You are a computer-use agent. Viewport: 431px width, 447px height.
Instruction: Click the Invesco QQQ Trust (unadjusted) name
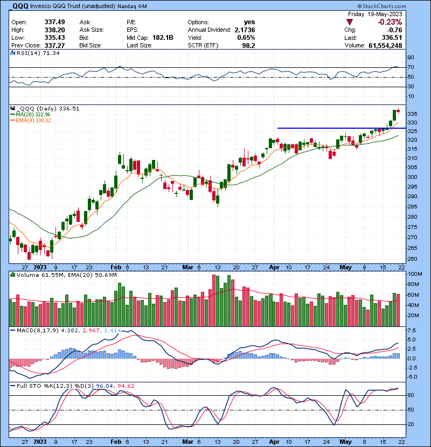72,6
